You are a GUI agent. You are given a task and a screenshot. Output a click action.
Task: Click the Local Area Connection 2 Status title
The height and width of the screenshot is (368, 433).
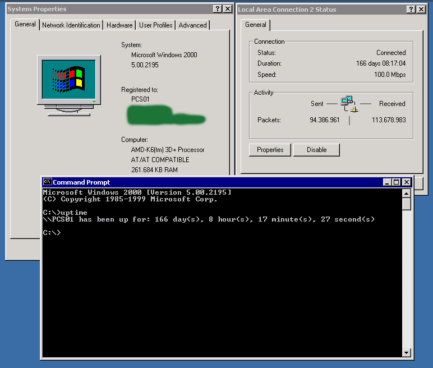pos(287,10)
